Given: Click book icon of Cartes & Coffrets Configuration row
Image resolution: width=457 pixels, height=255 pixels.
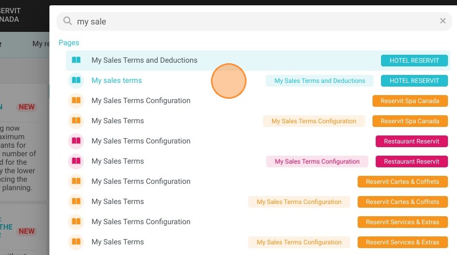Looking at the screenshot, I should [x=76, y=181].
